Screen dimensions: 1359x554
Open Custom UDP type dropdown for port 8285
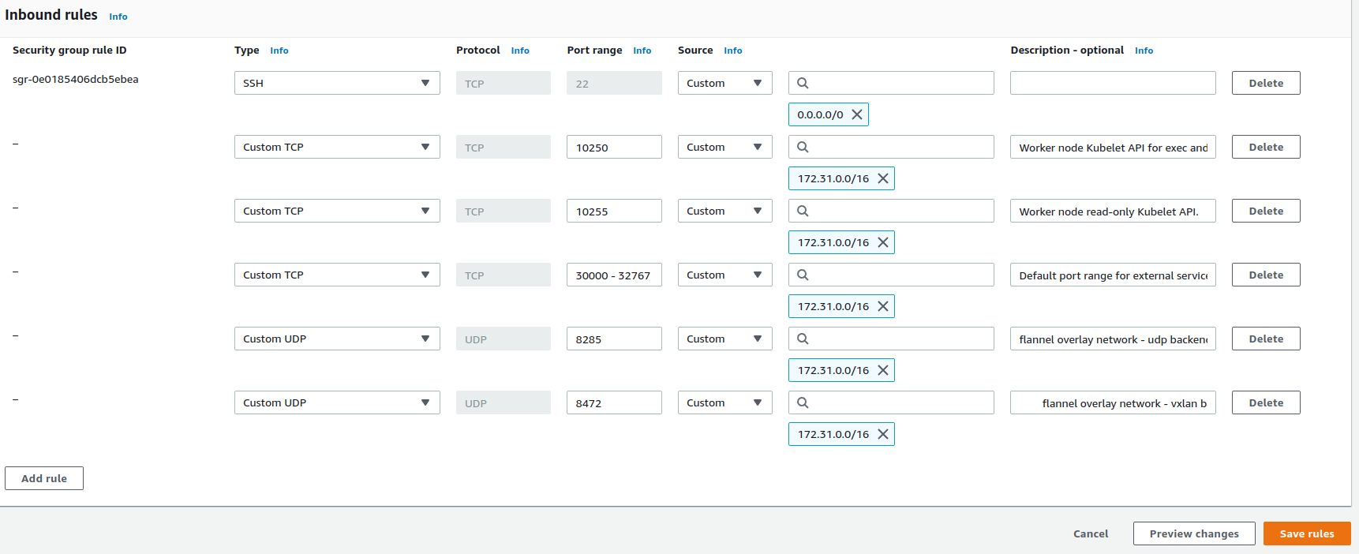337,339
